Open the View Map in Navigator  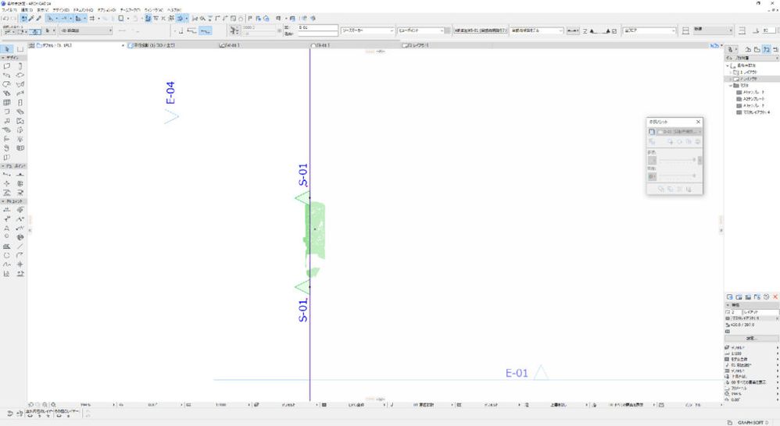point(757,50)
